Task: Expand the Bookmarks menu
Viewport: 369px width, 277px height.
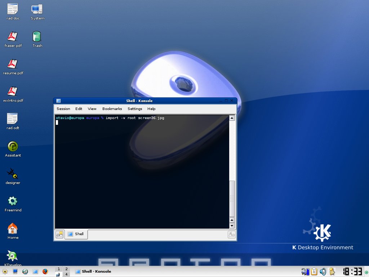Action: pyautogui.click(x=112, y=109)
